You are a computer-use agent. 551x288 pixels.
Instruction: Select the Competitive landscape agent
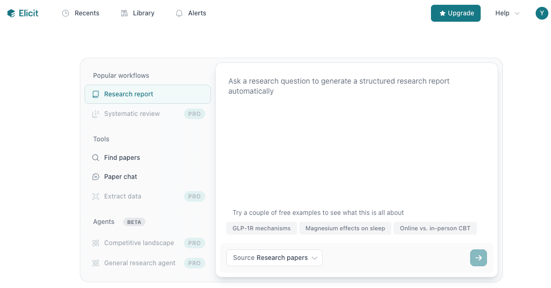tap(148, 243)
